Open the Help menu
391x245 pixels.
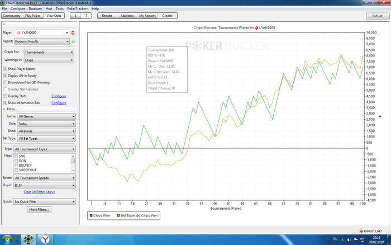[96, 8]
